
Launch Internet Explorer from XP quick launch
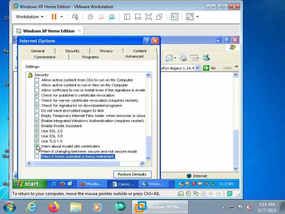click(54, 184)
